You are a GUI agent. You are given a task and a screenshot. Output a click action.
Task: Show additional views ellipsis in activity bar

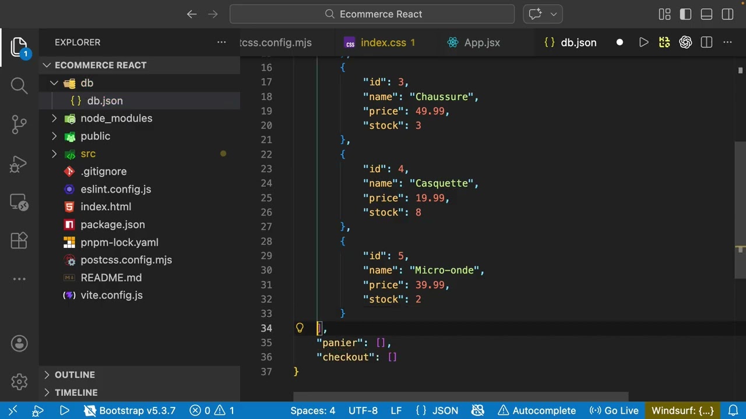19,279
